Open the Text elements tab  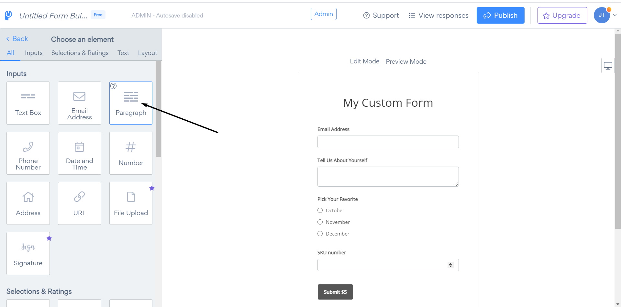123,53
